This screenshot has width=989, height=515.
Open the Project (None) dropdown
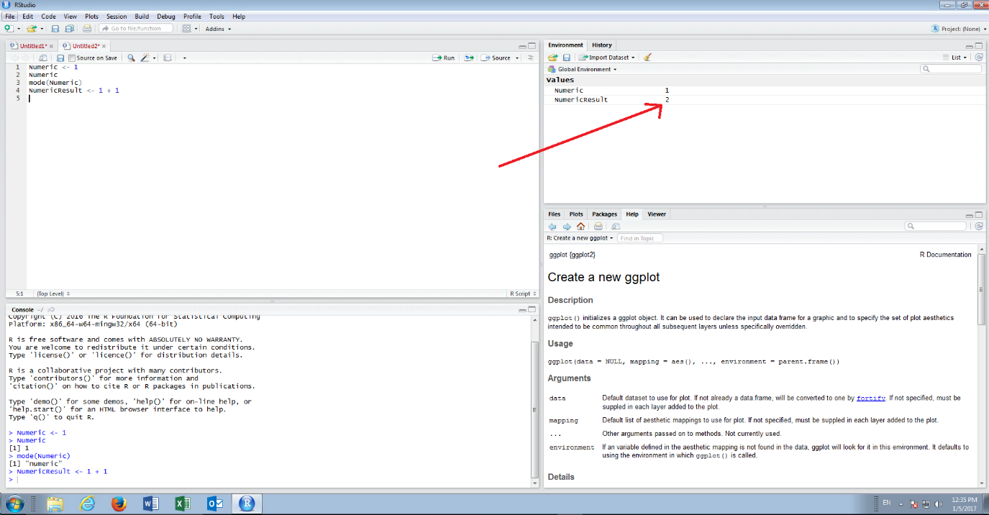(x=958, y=29)
